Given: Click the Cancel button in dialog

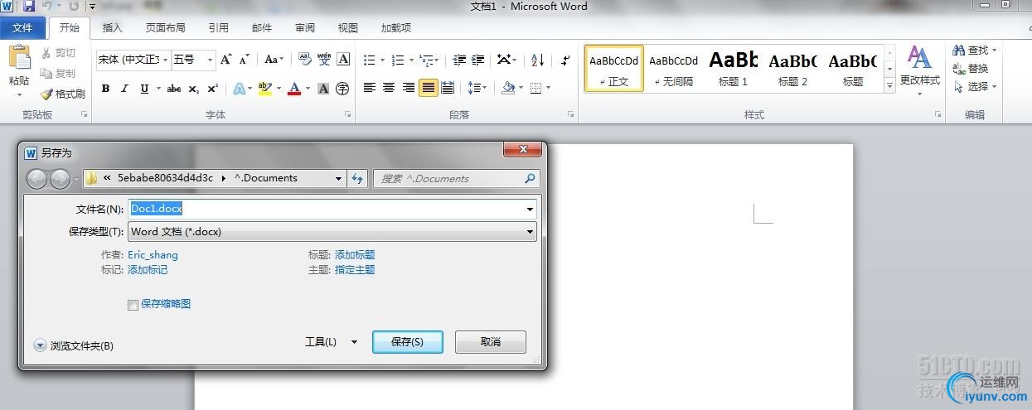Looking at the screenshot, I should point(491,341).
